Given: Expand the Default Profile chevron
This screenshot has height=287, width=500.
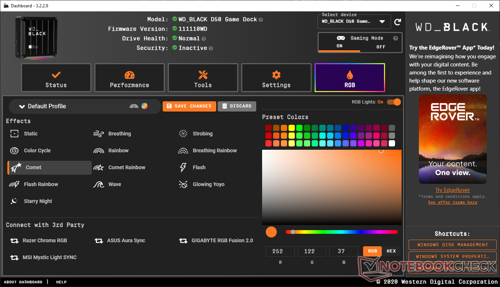Looking at the screenshot, I should pos(22,106).
